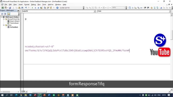Image resolution: width=173 pixels, height=97 pixels.
Task: Click the Paste toolbar icon
Action: (x=19, y=8)
